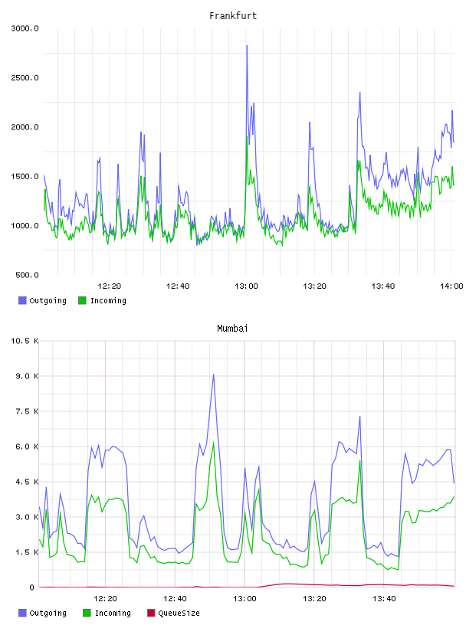Click the 6.0 K y-axis label in Mumbai chart
Image resolution: width=466 pixels, height=625 pixels.
pyautogui.click(x=27, y=447)
